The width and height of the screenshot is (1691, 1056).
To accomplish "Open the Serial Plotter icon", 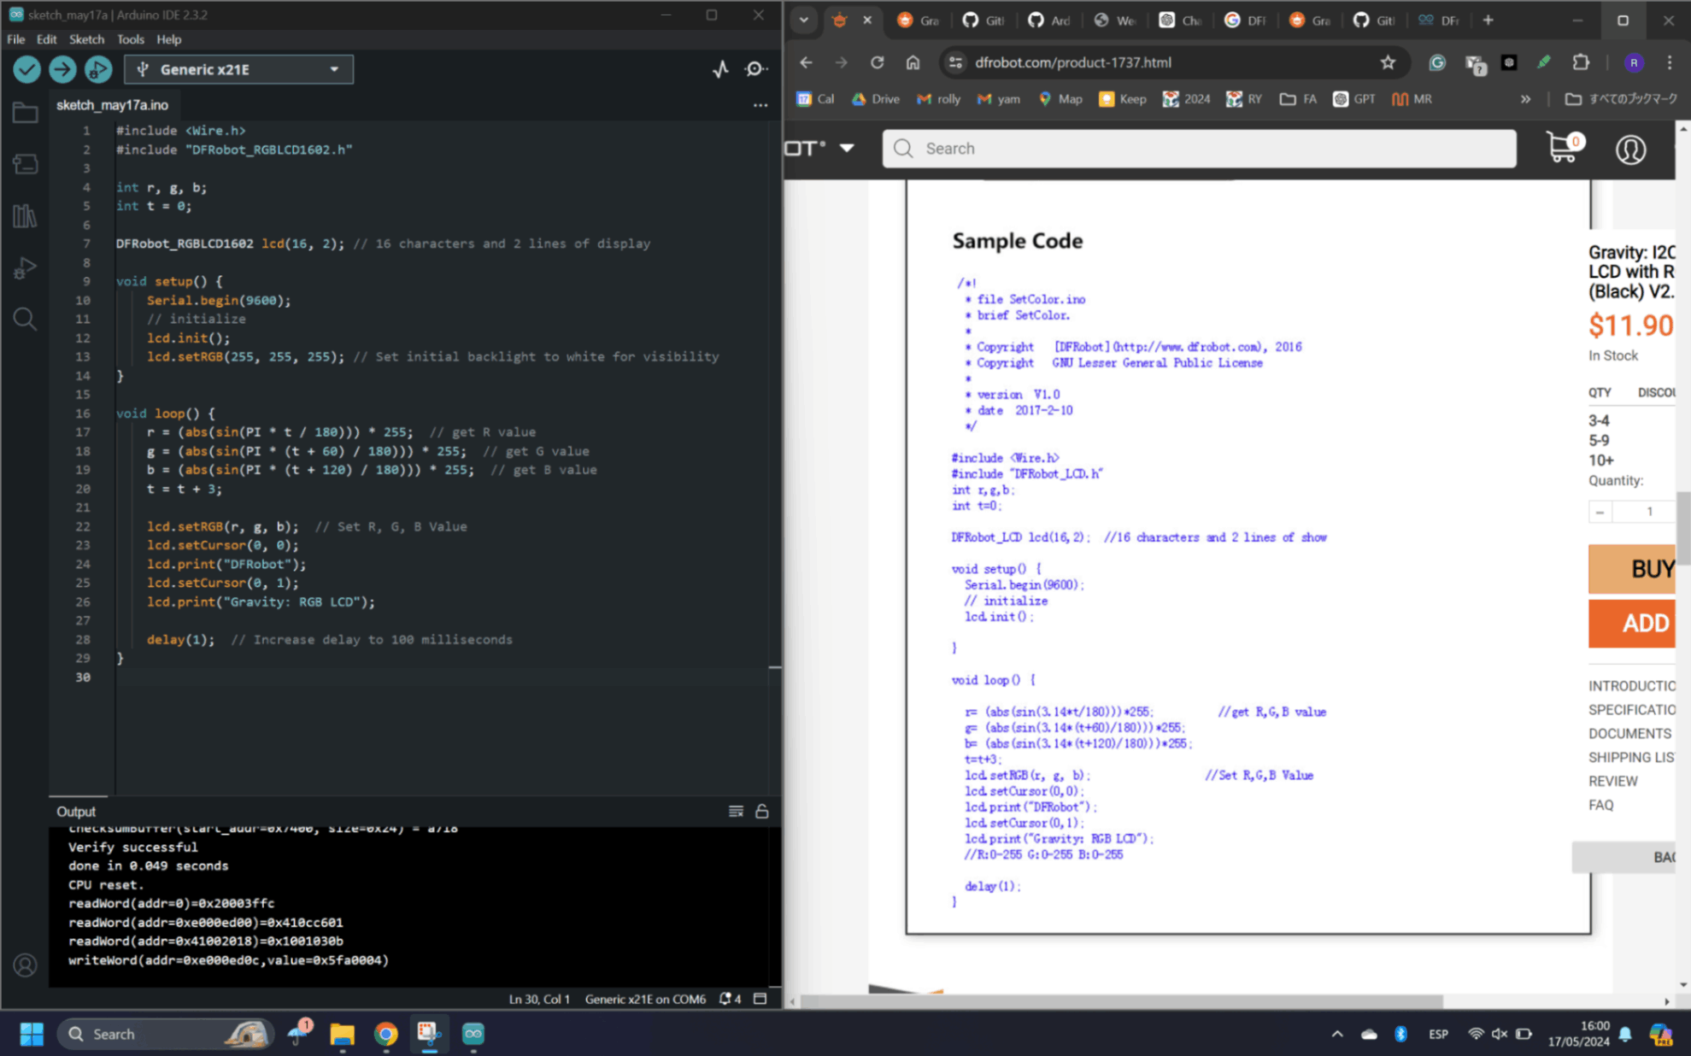I will pyautogui.click(x=720, y=69).
